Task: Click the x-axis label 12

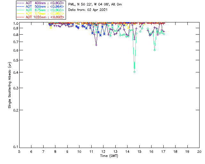Action: click(103, 152)
